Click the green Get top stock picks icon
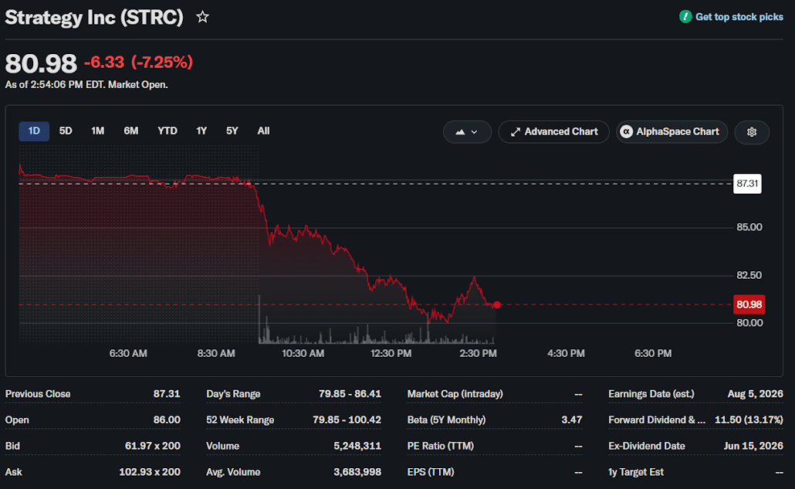 pos(685,17)
